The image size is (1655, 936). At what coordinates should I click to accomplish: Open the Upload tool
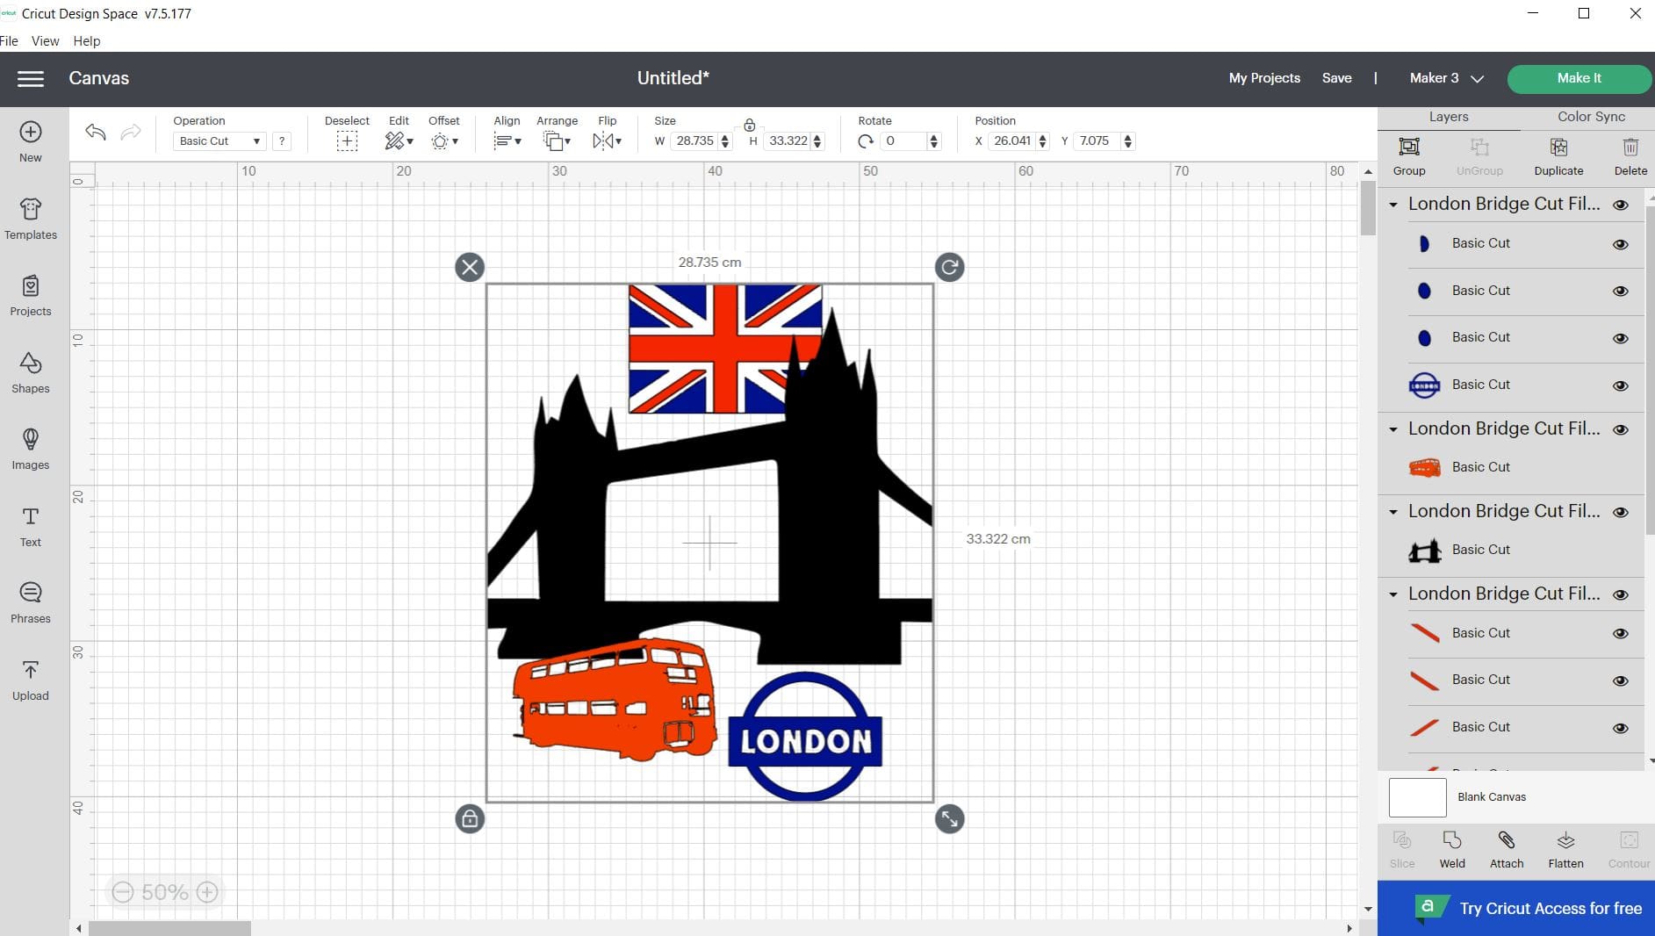click(31, 680)
